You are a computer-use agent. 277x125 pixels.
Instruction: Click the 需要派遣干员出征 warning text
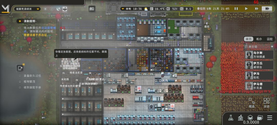(35, 35)
